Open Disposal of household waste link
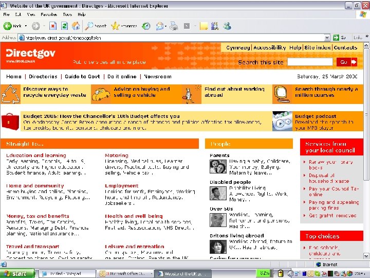 [x=329, y=178]
